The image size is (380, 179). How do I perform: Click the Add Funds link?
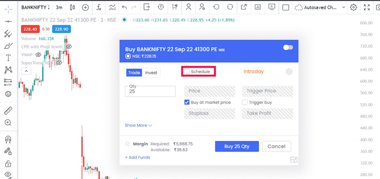pos(137,157)
